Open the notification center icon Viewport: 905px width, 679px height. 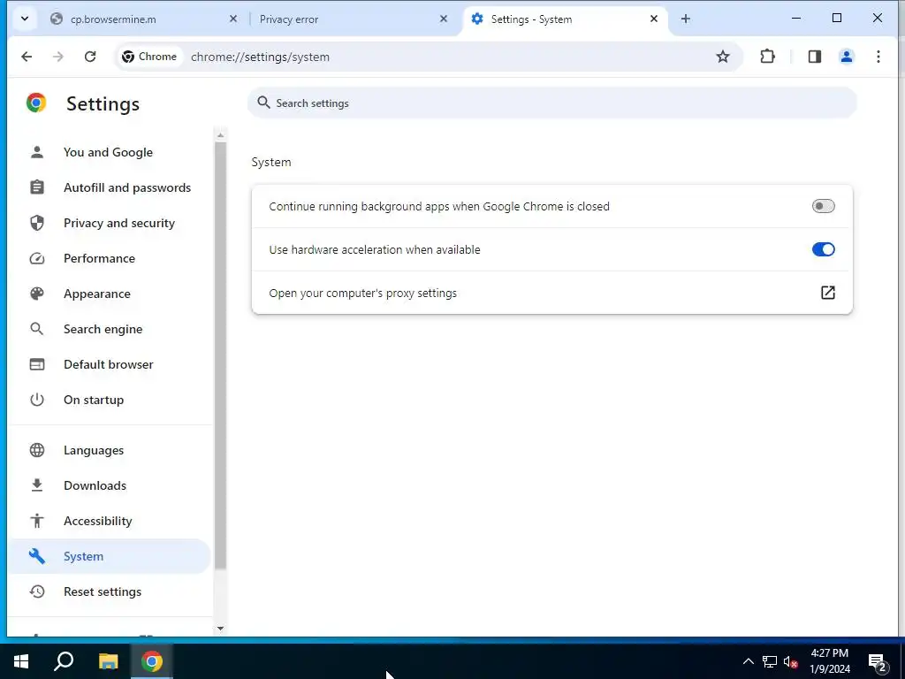pyautogui.click(x=878, y=662)
